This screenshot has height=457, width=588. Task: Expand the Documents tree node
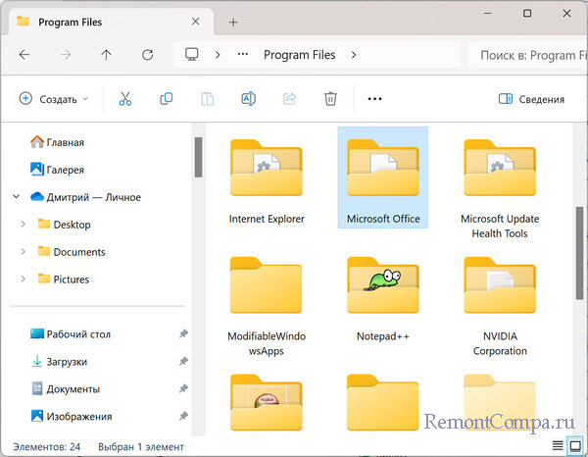[x=23, y=251]
